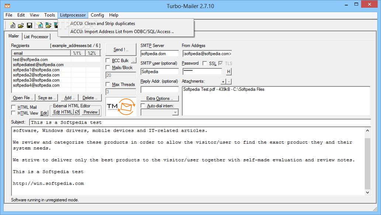Click the Edit HTML button

63,112
